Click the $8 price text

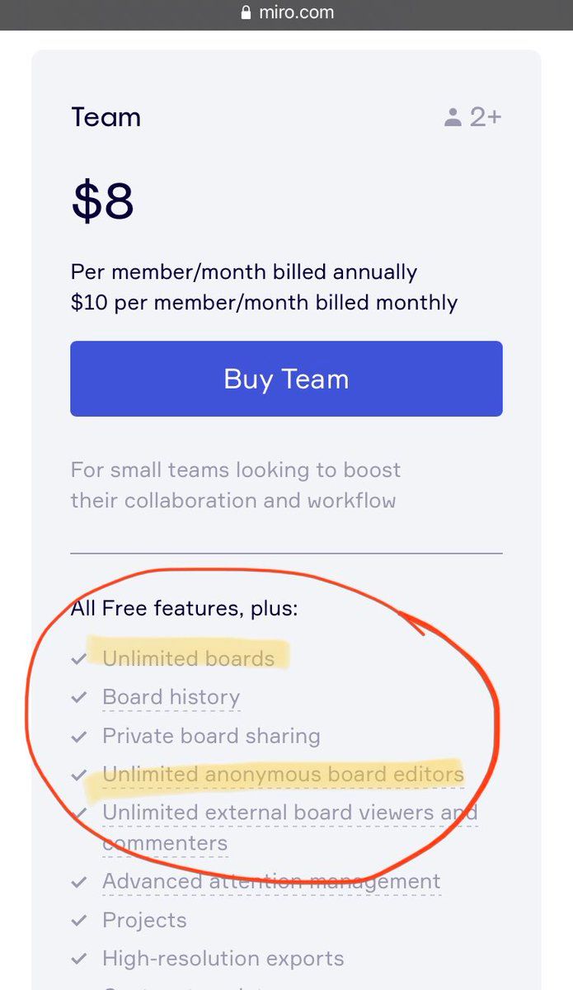pyautogui.click(x=103, y=201)
